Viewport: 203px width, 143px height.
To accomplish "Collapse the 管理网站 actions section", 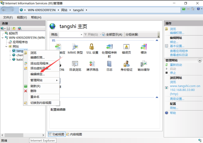I will 200,60.
